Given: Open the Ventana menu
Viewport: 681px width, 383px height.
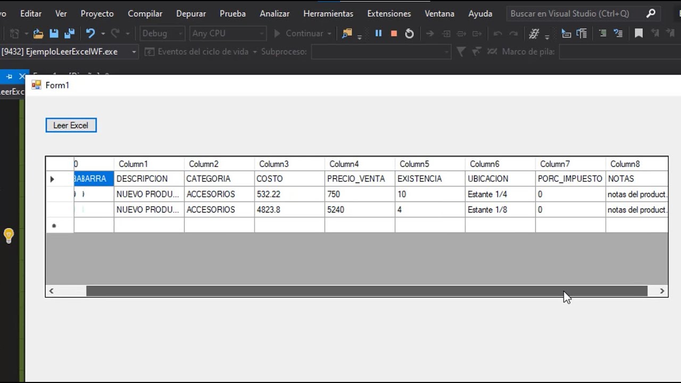Looking at the screenshot, I should click(x=439, y=13).
